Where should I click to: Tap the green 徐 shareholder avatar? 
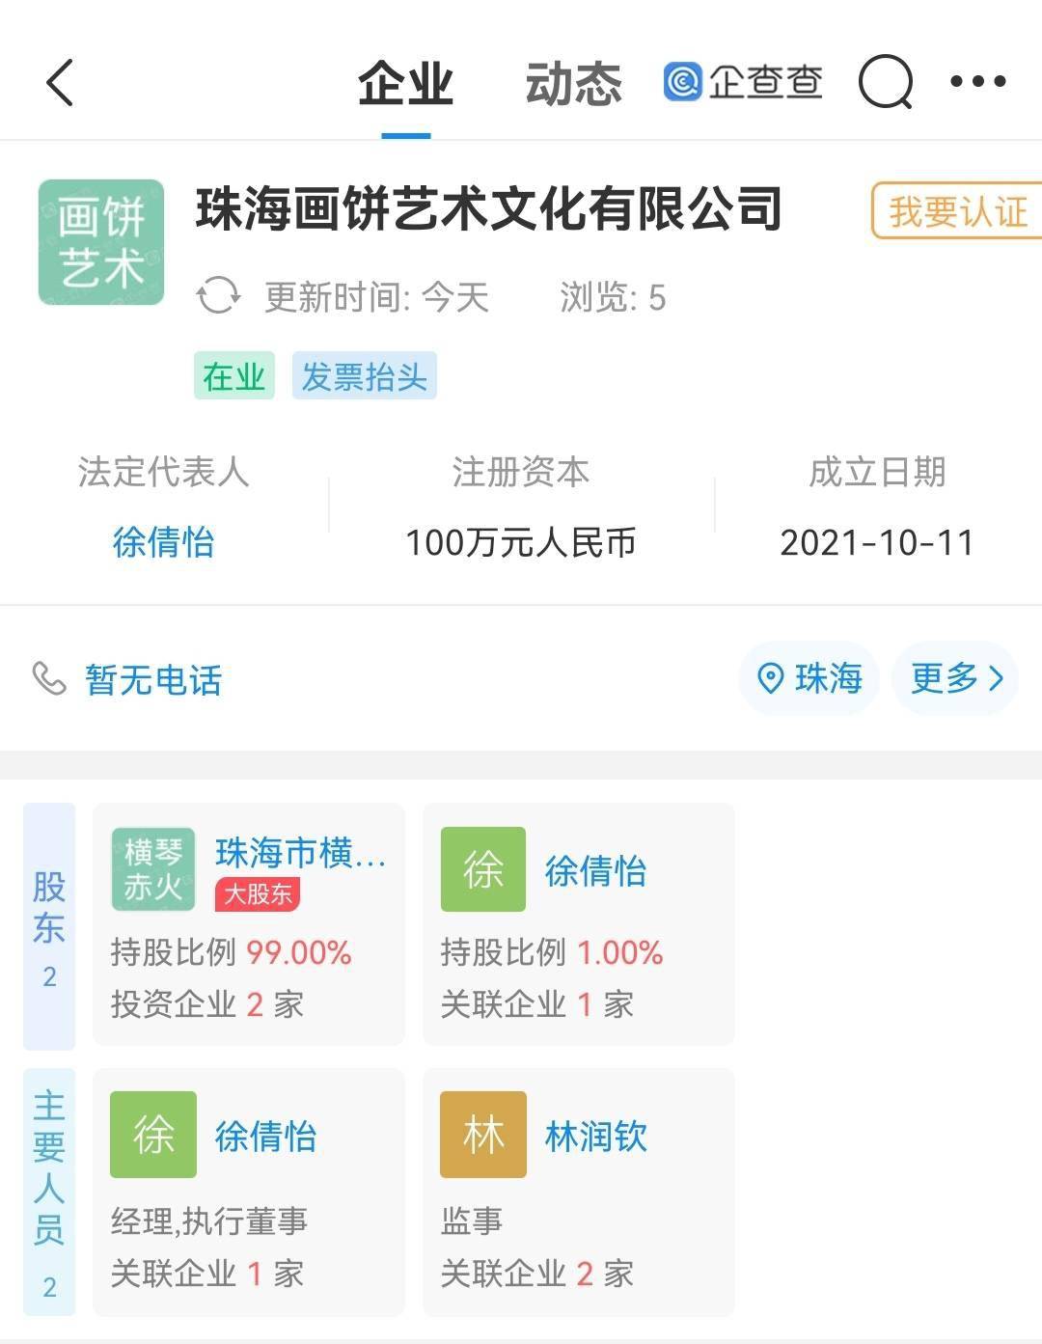click(x=483, y=868)
